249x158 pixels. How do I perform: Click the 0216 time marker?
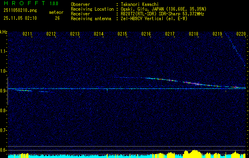pyautogui.click(x=146, y=34)
